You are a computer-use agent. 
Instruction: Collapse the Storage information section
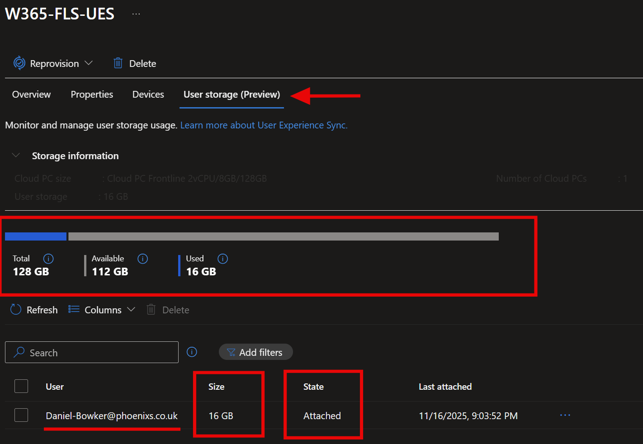16,156
